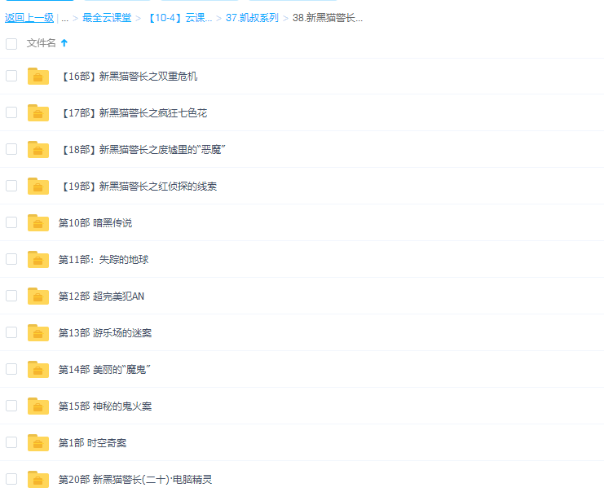This screenshot has height=492, width=604.
Task: Open the 【18部】 废墟里的恶魔 folder icon
Action: click(37, 150)
